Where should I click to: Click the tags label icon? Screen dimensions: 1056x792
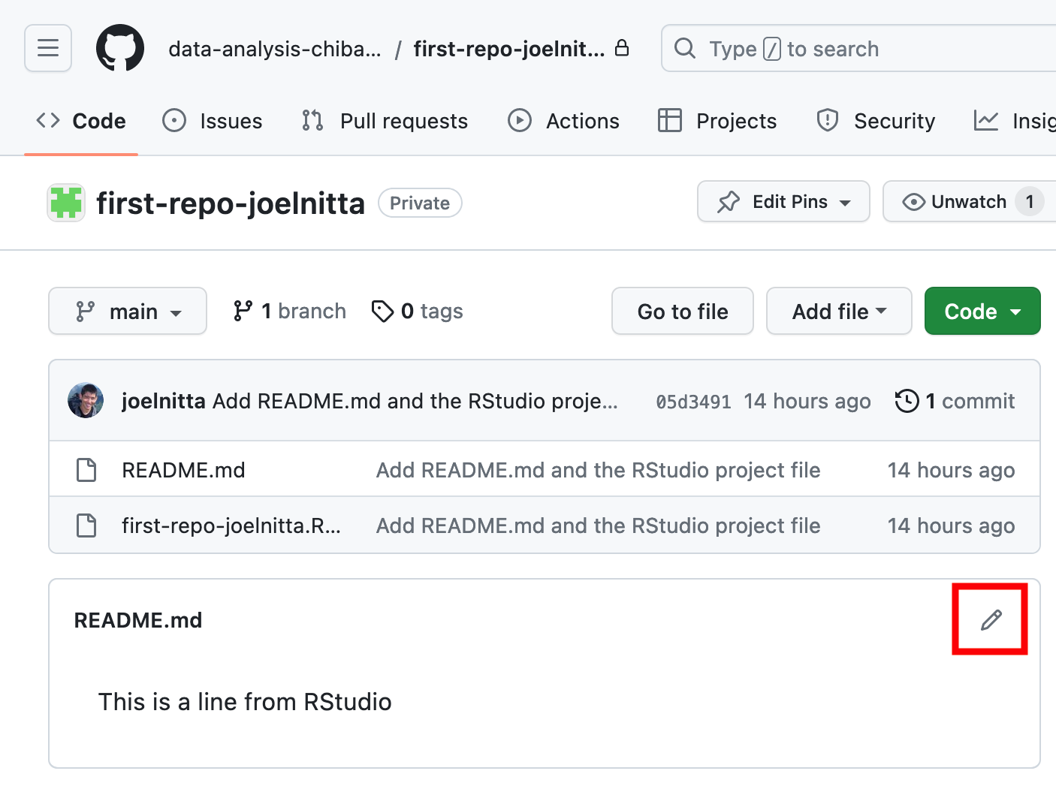point(382,311)
